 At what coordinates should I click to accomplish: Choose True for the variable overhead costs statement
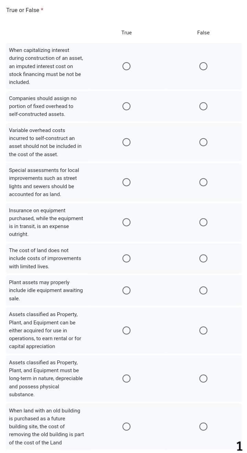click(127, 142)
